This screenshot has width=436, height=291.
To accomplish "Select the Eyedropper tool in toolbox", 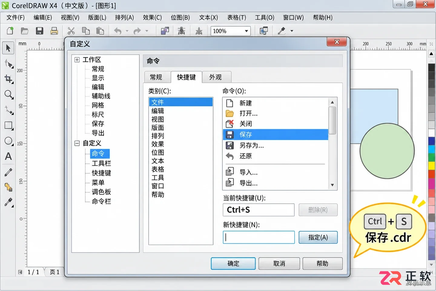I will click(8, 202).
